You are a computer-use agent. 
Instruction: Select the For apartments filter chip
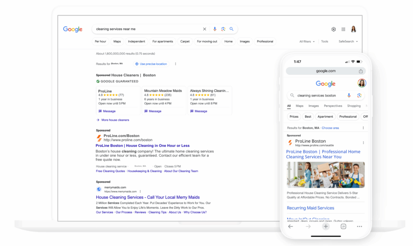163,42
